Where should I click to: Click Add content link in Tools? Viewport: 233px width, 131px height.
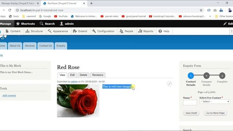click(x=9, y=95)
